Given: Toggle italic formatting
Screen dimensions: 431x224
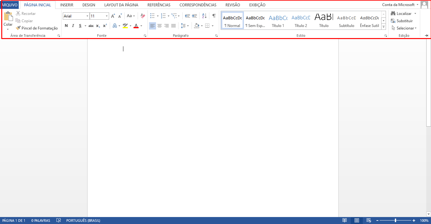Looking at the screenshot, I should point(73,26).
